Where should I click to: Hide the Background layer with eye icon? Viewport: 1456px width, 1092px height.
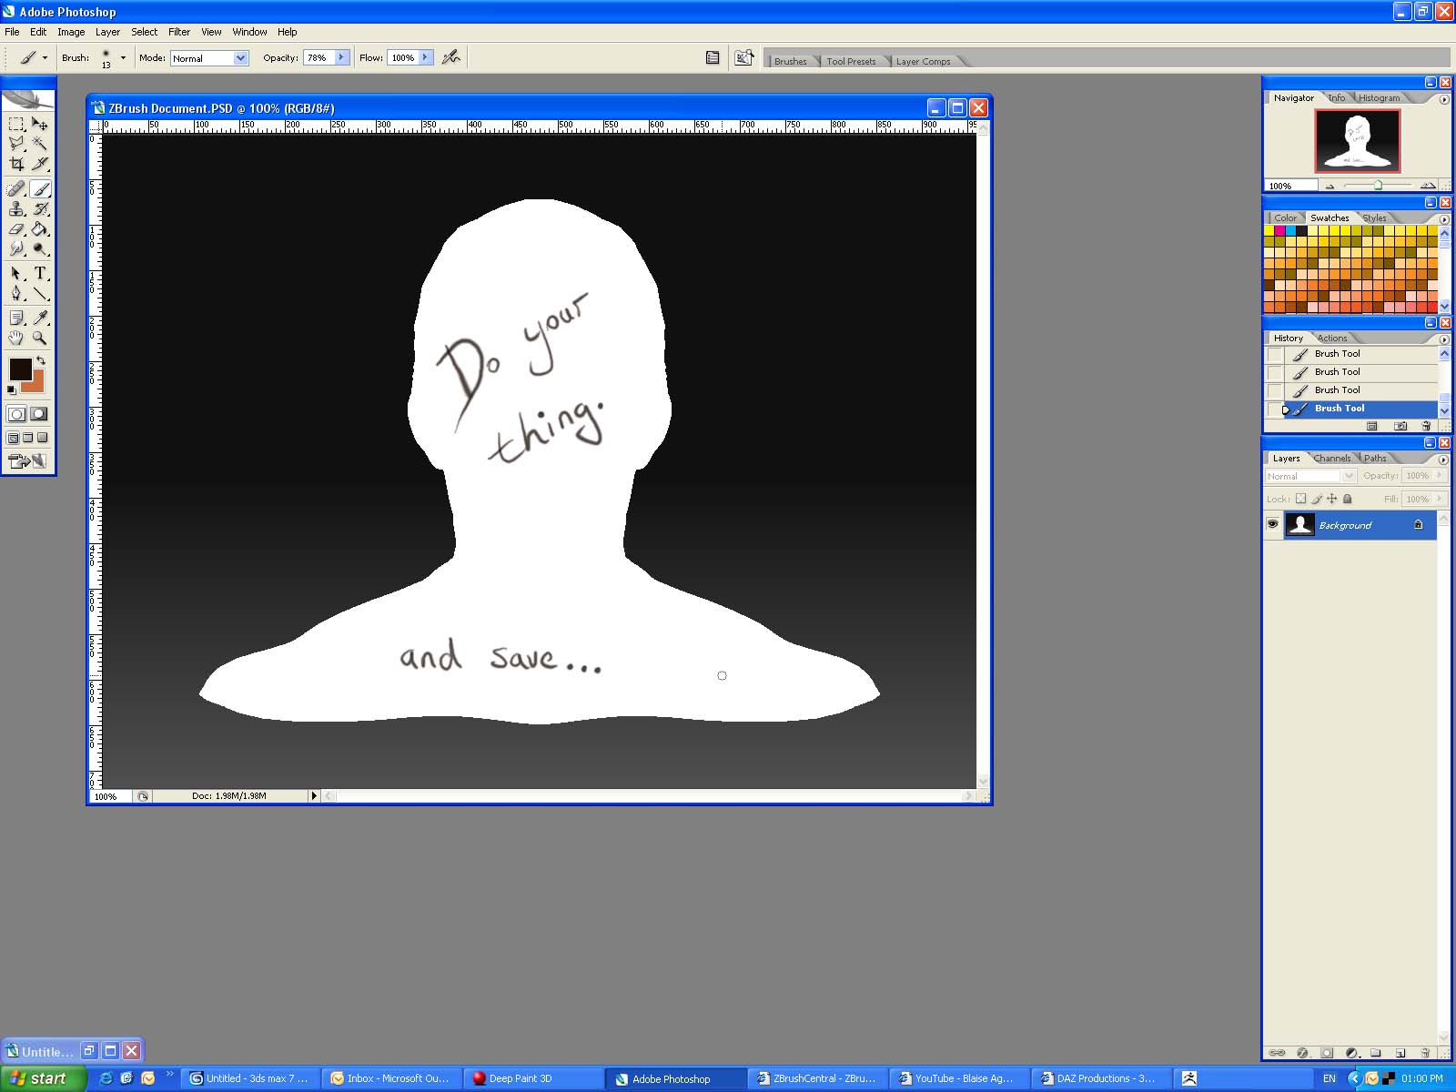tap(1272, 524)
